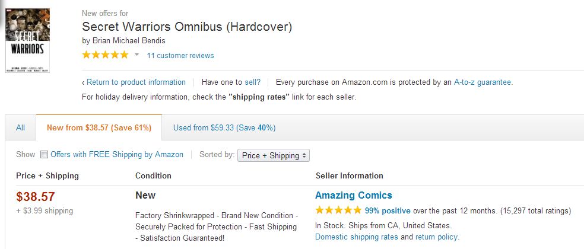Click the "Offers with FREE Shipping by Amazon" label
This screenshot has width=584, height=249.
click(117, 155)
